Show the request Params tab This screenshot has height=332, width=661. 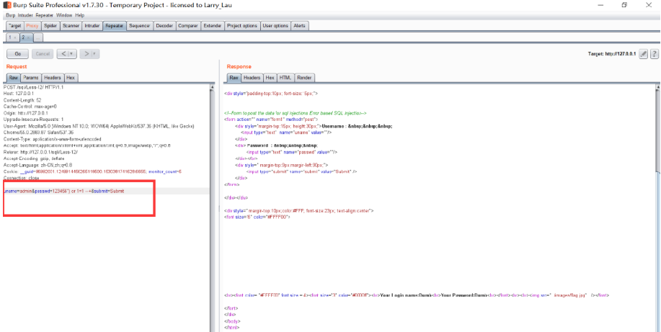click(x=30, y=78)
